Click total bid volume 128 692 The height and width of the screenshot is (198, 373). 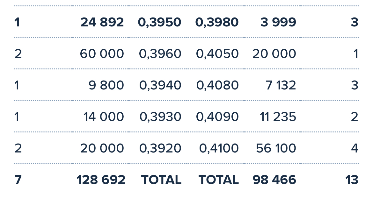(x=101, y=180)
